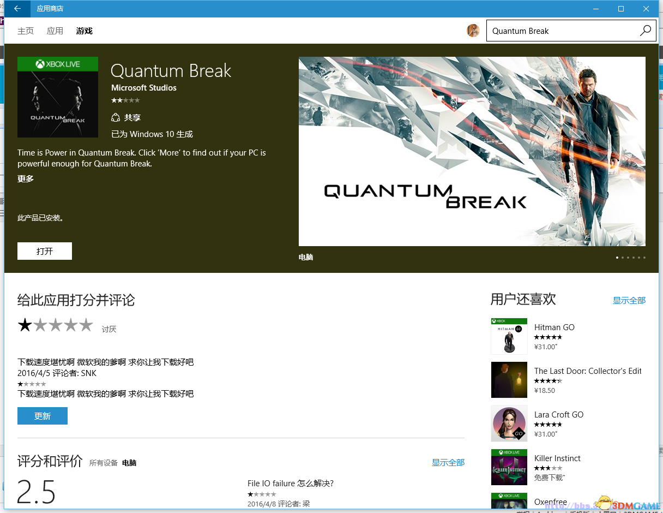Viewport: 663px width, 513px height.
Task: Rate four stars in 给此应用打分并评论 section
Action: [71, 325]
